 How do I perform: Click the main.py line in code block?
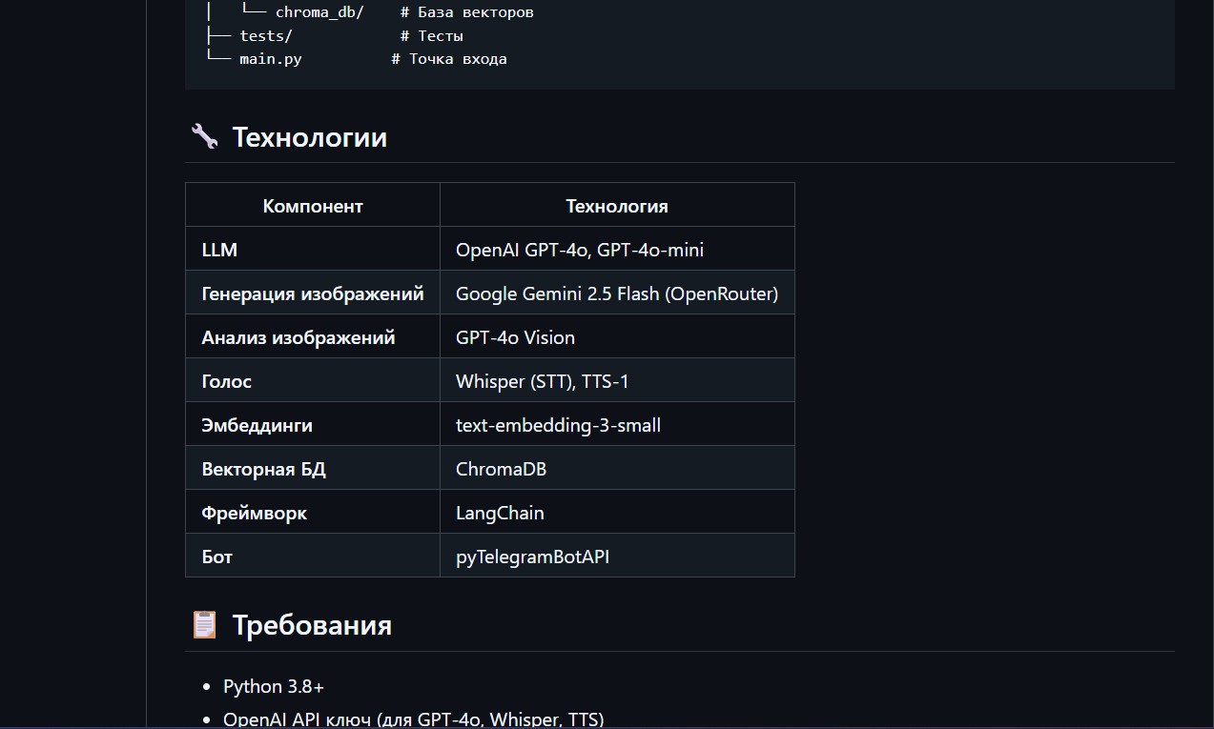[355, 58]
